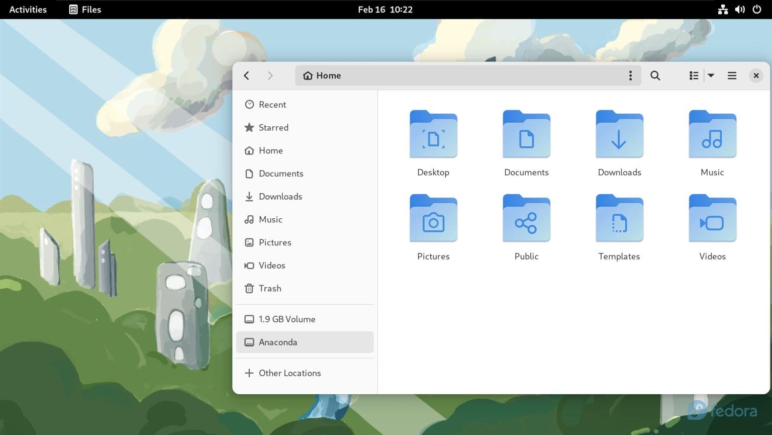Open the view options dropdown arrow
Image resolution: width=772 pixels, height=435 pixels.
click(x=711, y=75)
